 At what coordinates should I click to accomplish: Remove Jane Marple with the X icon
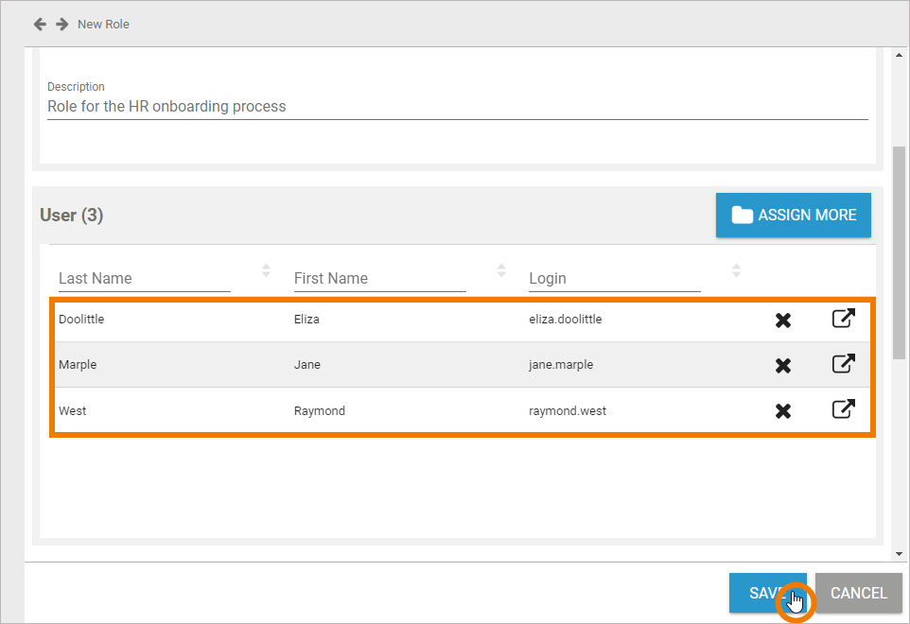pyautogui.click(x=783, y=366)
